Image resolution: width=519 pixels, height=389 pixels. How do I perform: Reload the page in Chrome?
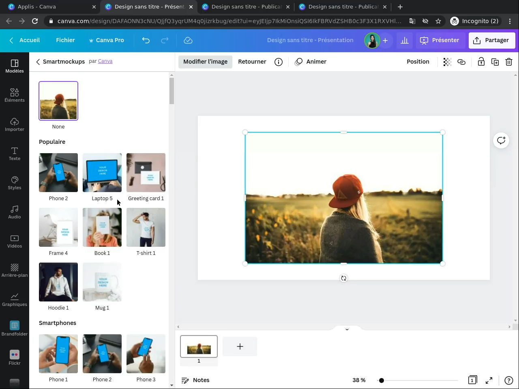coord(35,21)
